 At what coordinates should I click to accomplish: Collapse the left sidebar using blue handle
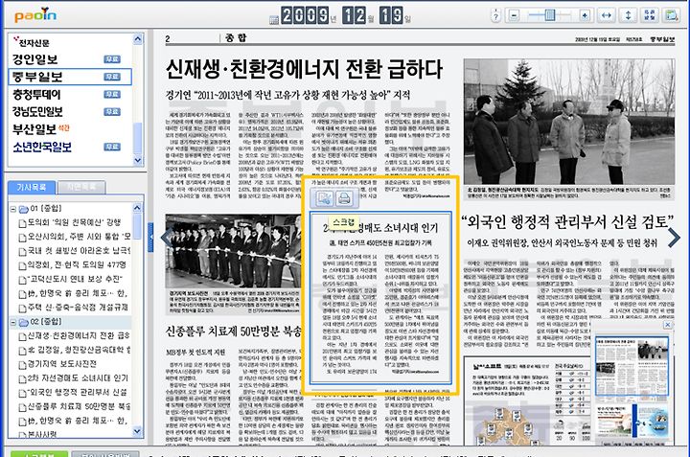[150, 238]
